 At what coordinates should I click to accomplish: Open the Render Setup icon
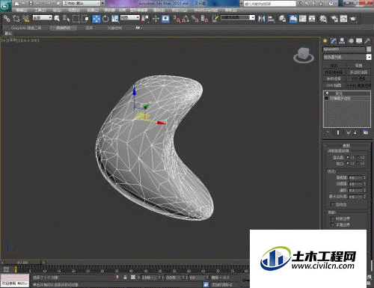pos(334,19)
